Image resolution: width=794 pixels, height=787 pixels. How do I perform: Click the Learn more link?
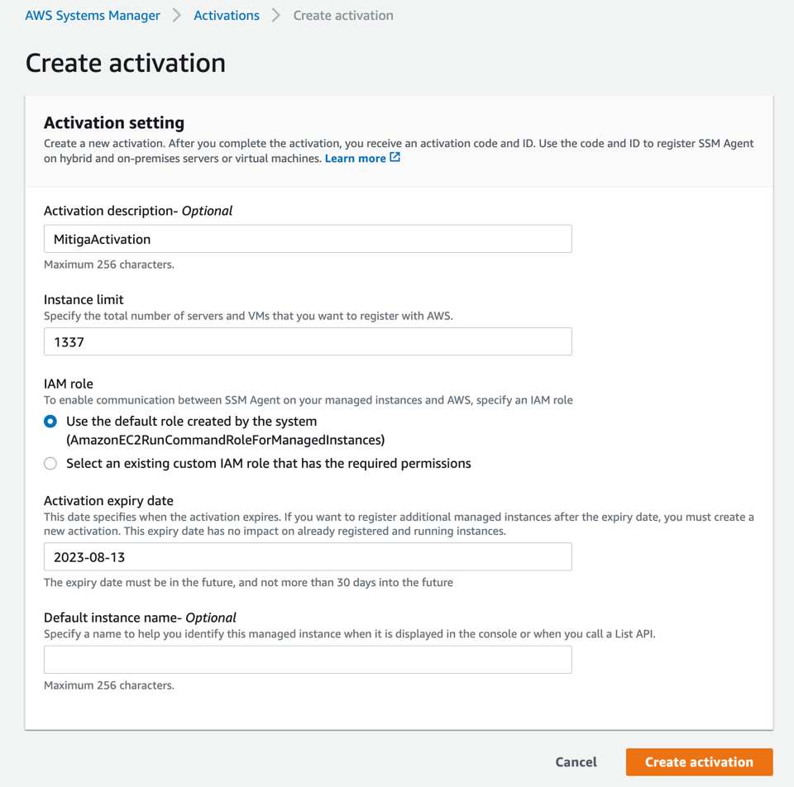tap(355, 159)
